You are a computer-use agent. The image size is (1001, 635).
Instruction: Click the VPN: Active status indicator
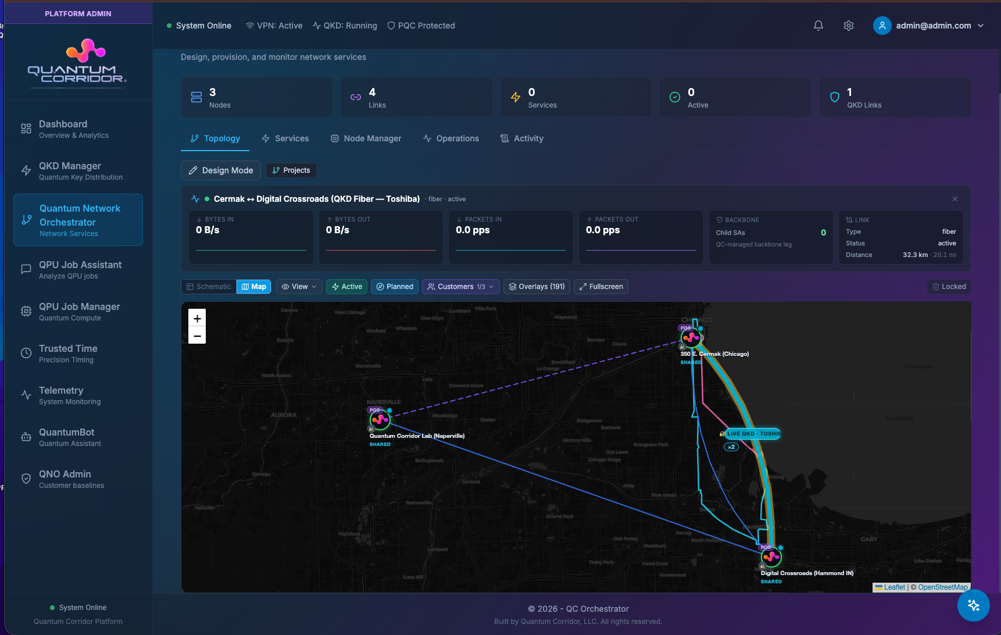(x=274, y=26)
